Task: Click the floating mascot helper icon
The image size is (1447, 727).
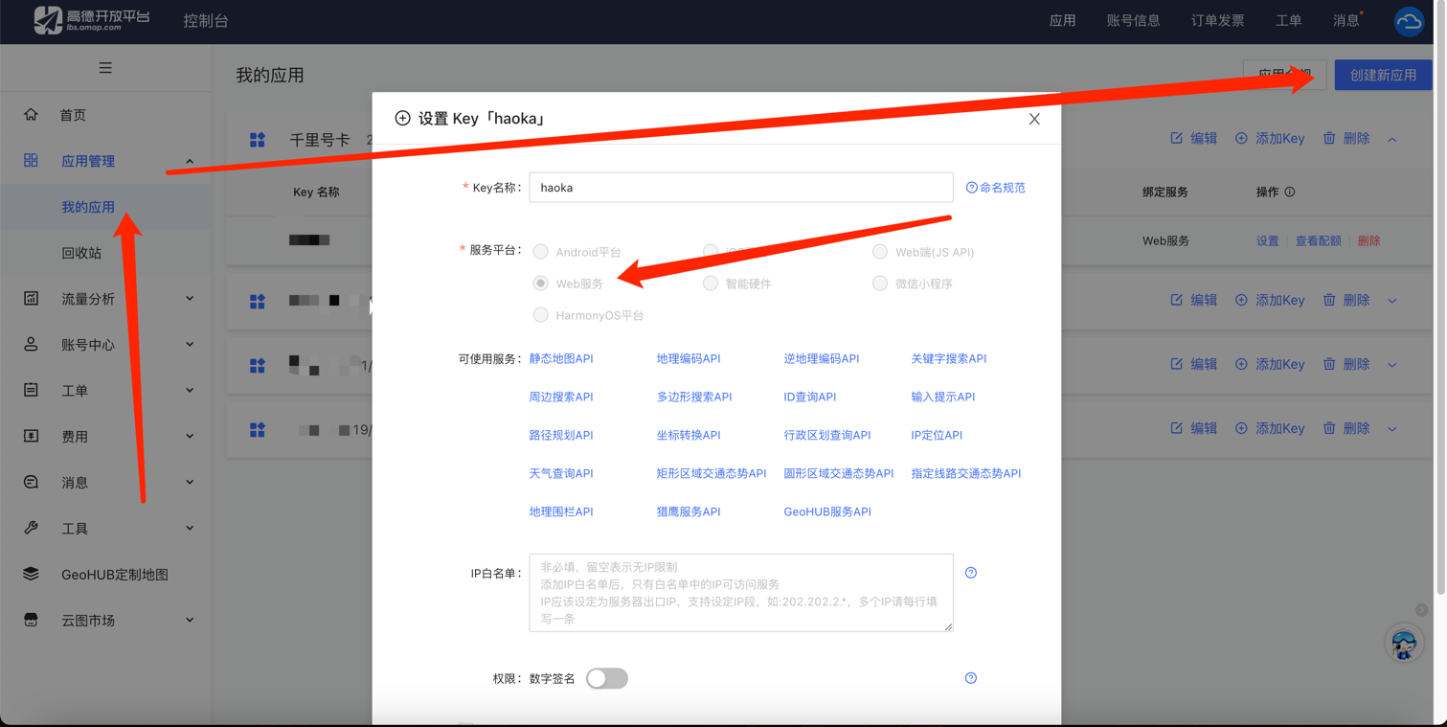Action: pyautogui.click(x=1403, y=643)
